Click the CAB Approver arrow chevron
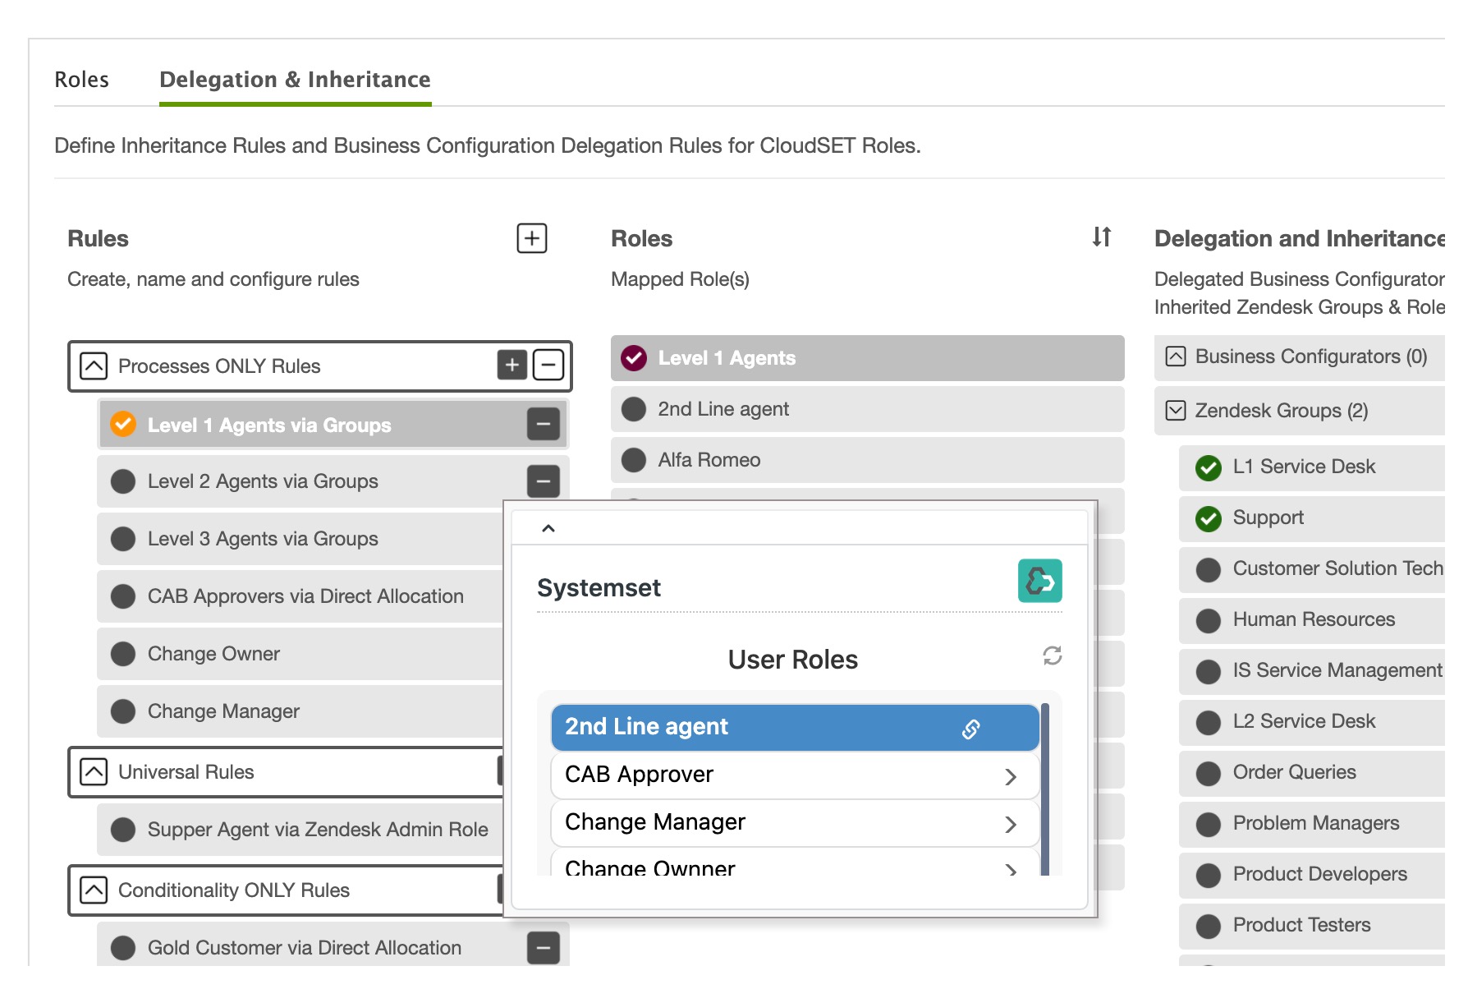This screenshot has height=989, width=1468. tap(1011, 777)
